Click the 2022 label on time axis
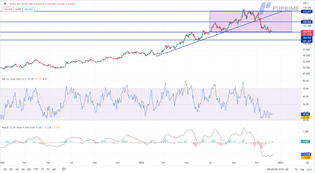315x173 pixels. pos(142,163)
